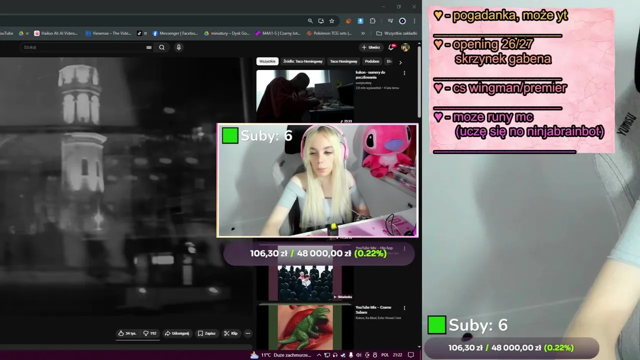This screenshot has height=360, width=640.
Task: Open the network tray icon
Action: pos(327,355)
